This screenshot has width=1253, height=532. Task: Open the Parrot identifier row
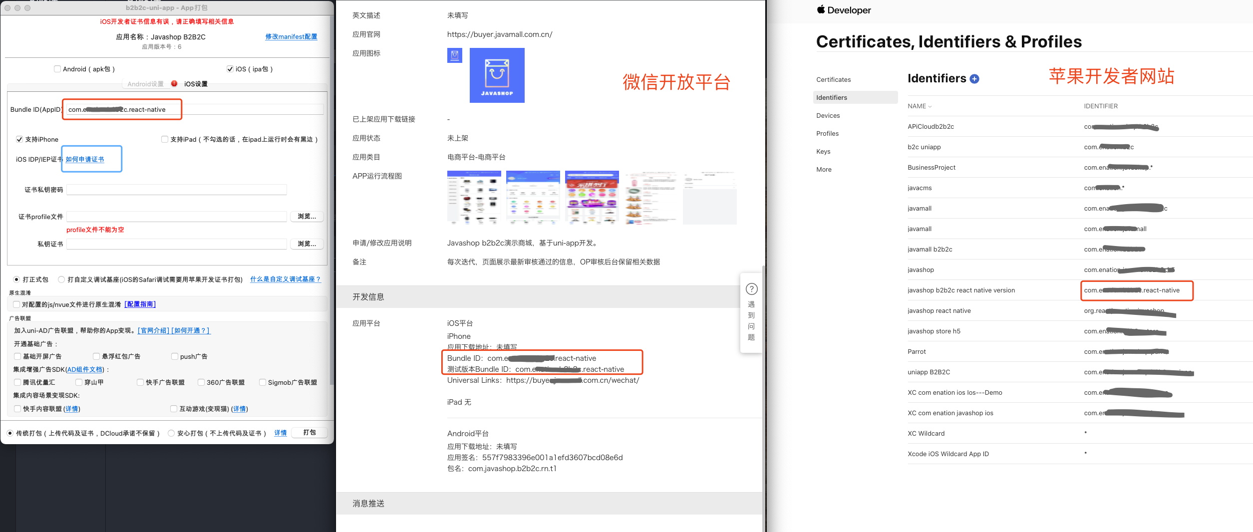1080,351
